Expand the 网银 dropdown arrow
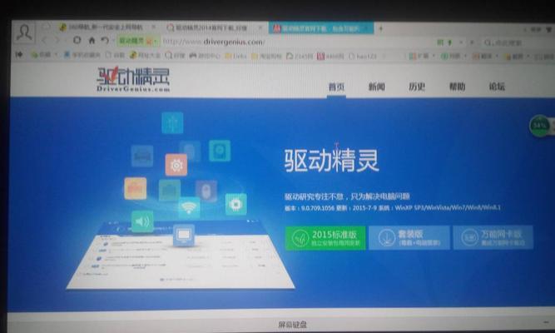 [x=465, y=57]
